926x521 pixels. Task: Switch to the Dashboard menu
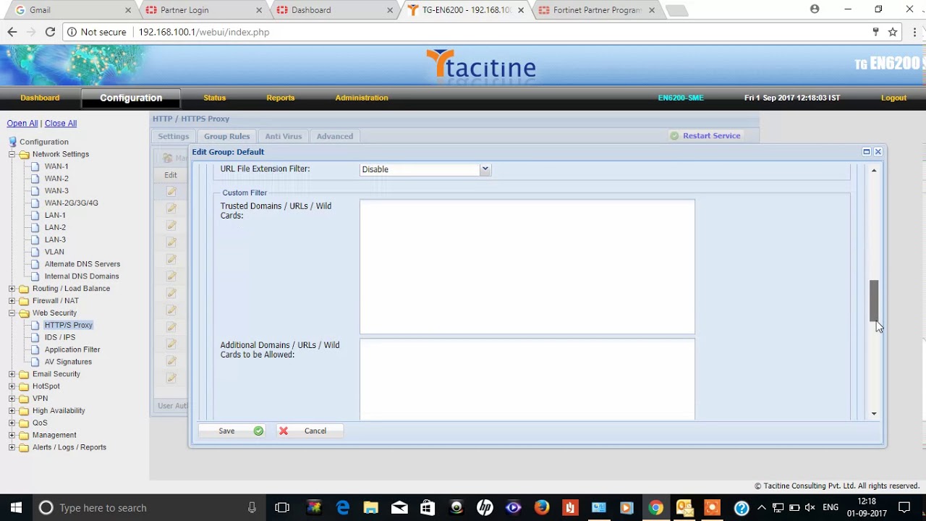[40, 98]
